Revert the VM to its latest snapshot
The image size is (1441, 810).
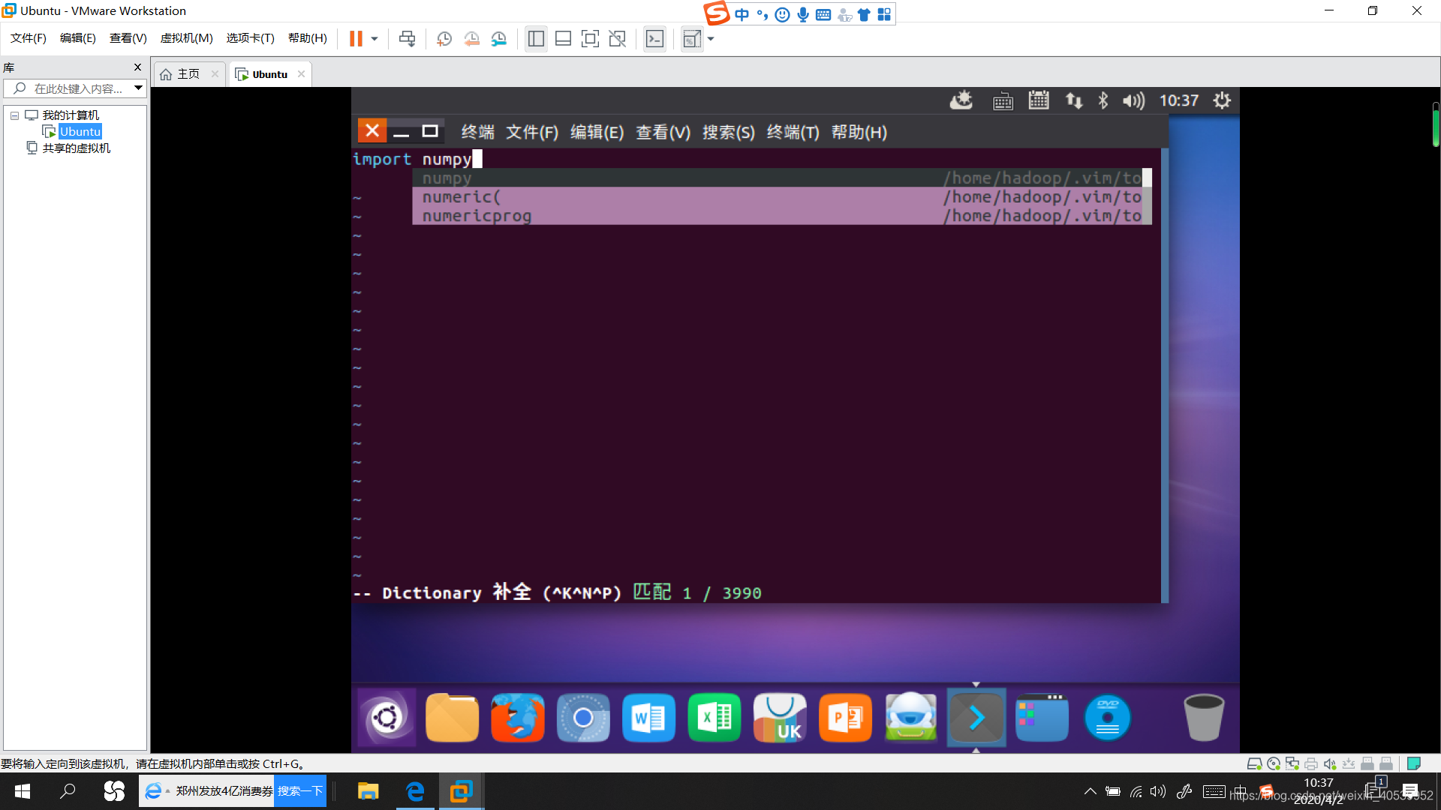[472, 38]
